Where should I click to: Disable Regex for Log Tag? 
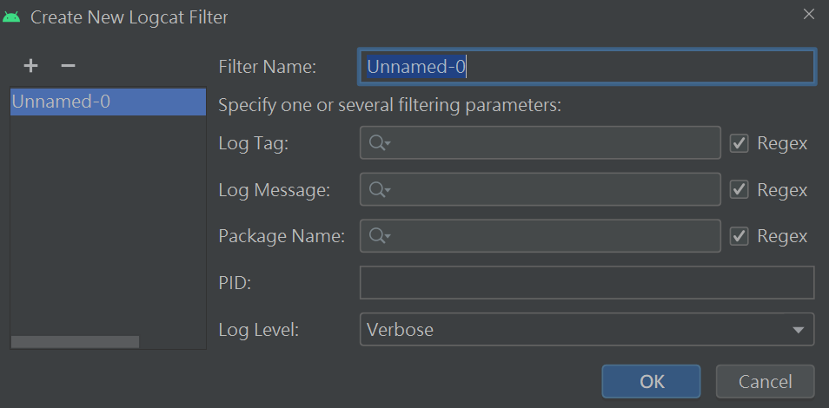click(x=739, y=143)
